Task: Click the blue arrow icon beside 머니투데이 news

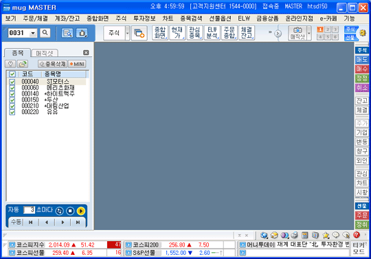Action: [243, 245]
